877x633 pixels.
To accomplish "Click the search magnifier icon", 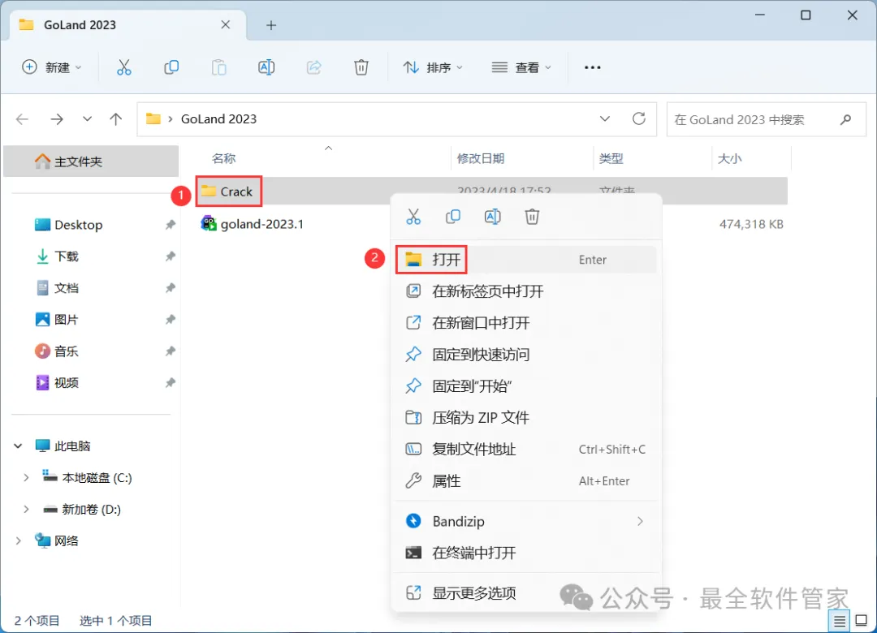I will pyautogui.click(x=845, y=119).
